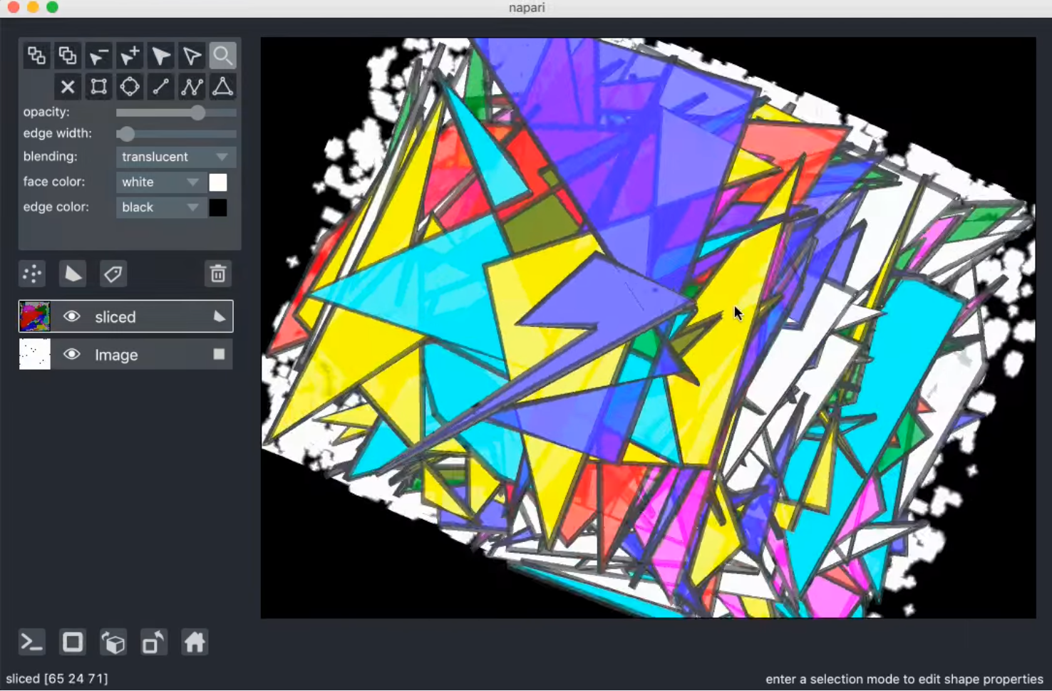
Task: Delete the sliced layer via trash icon
Action: click(217, 274)
